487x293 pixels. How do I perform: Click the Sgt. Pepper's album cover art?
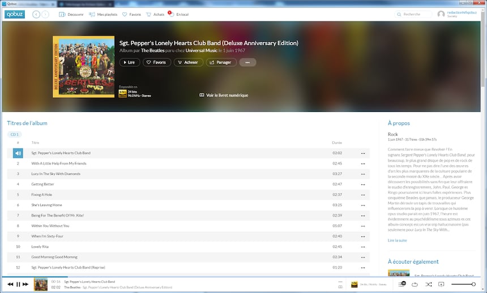click(x=84, y=67)
